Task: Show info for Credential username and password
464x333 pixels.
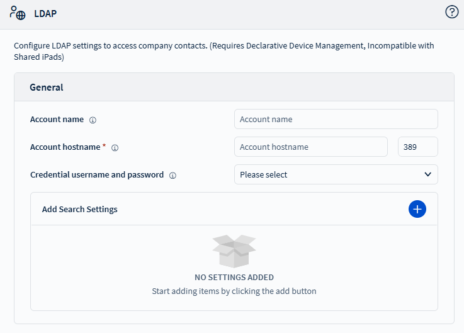Action: 173,175
